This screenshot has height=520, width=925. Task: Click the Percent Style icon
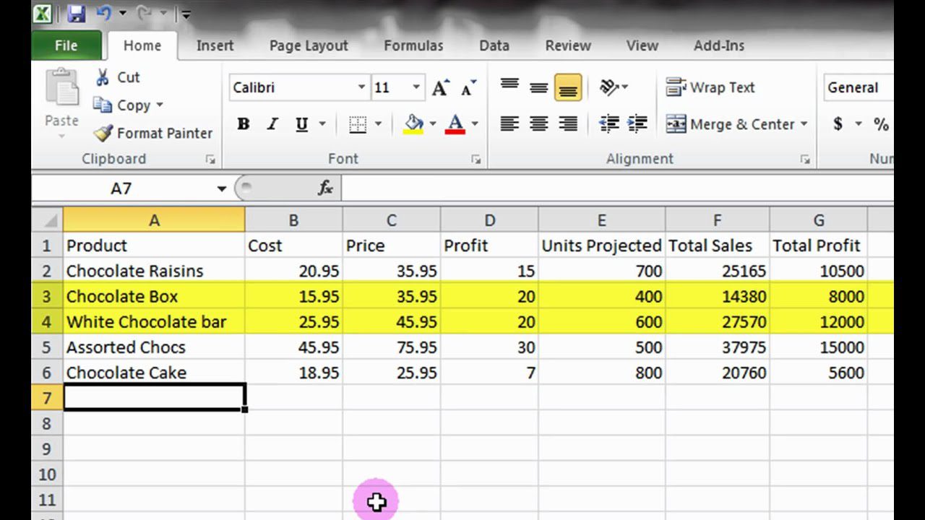click(x=880, y=123)
